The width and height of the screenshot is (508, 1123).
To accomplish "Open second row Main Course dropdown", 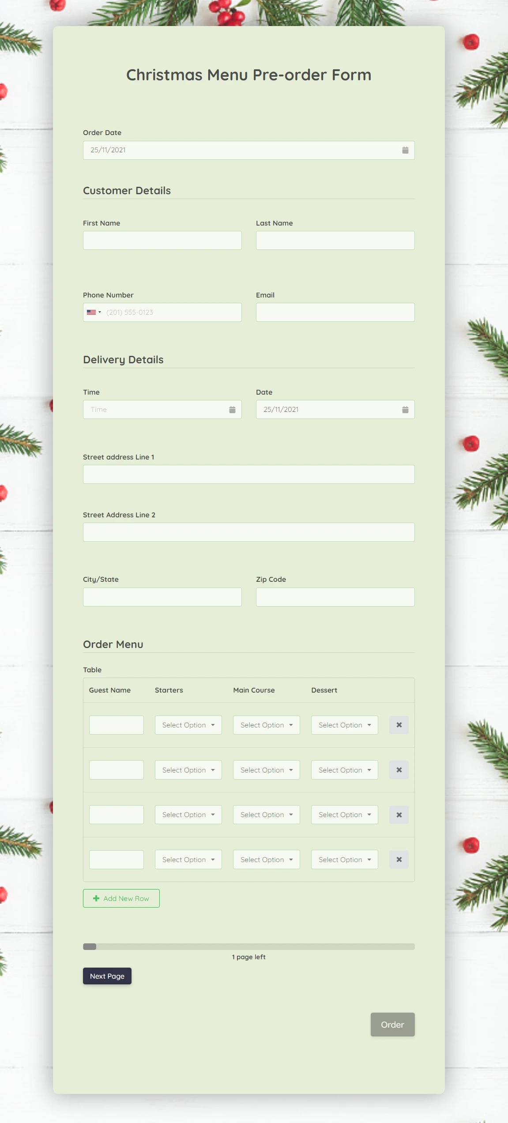I will click(x=267, y=770).
